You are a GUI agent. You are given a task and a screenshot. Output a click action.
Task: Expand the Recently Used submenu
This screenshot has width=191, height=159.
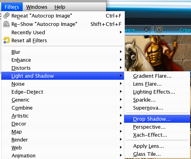pyautogui.click(x=63, y=32)
